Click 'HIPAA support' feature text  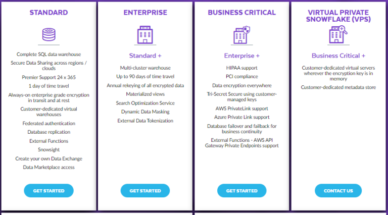click(242, 68)
